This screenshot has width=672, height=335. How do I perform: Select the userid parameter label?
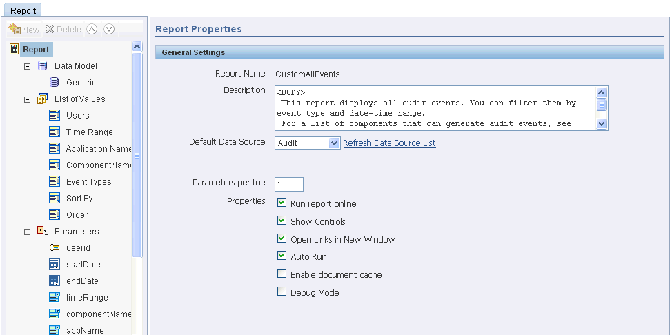(78, 247)
